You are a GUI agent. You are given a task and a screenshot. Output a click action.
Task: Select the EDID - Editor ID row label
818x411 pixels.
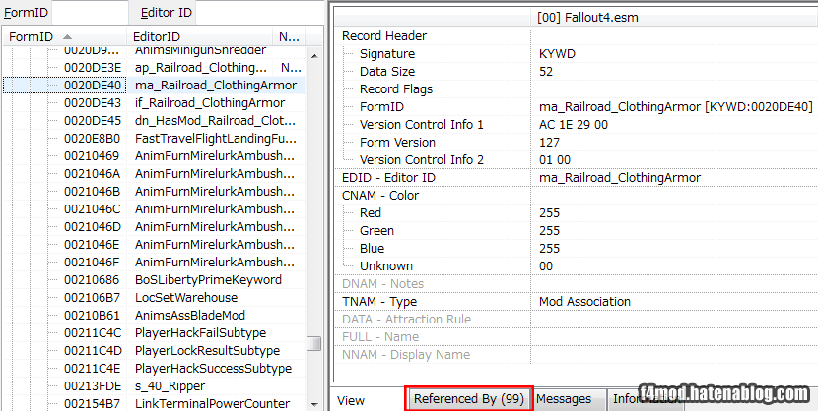[x=388, y=177]
